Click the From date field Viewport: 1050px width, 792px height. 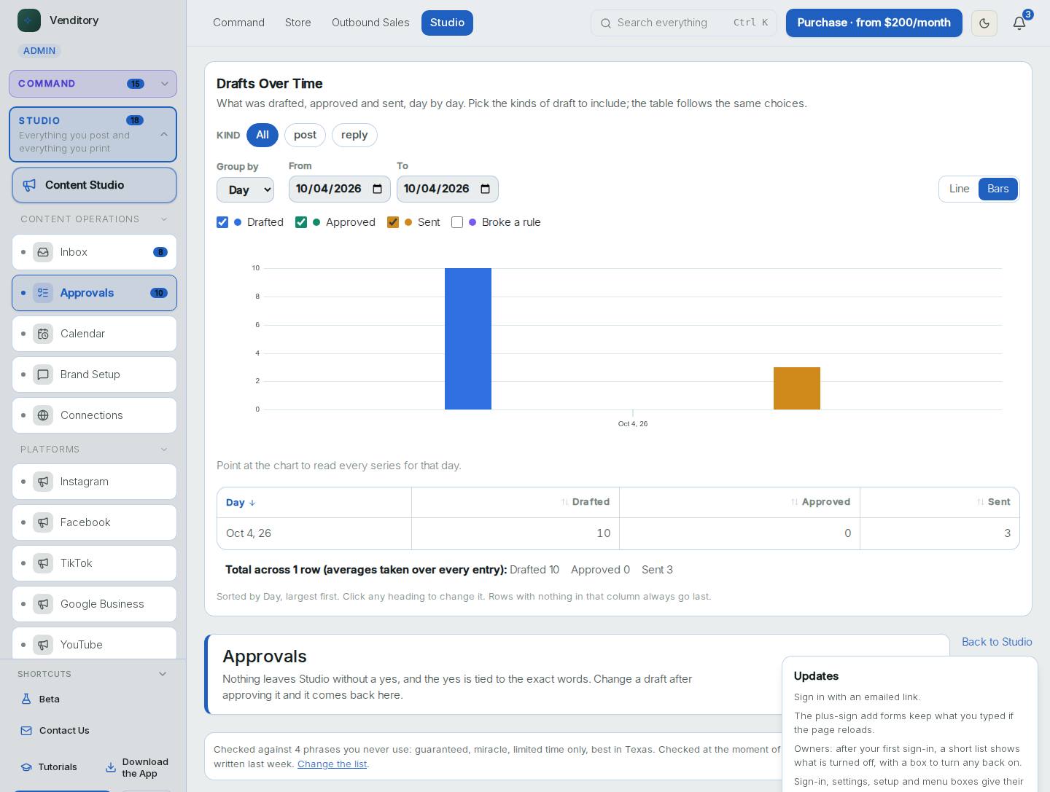click(340, 189)
